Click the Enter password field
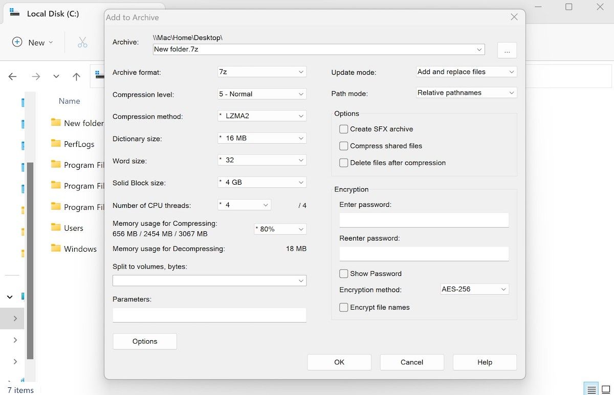 424,220
